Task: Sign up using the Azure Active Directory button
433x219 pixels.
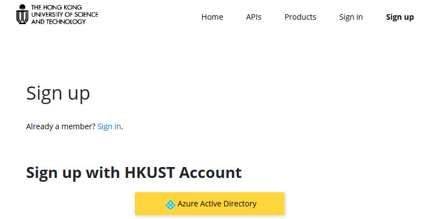Action: click(209, 204)
